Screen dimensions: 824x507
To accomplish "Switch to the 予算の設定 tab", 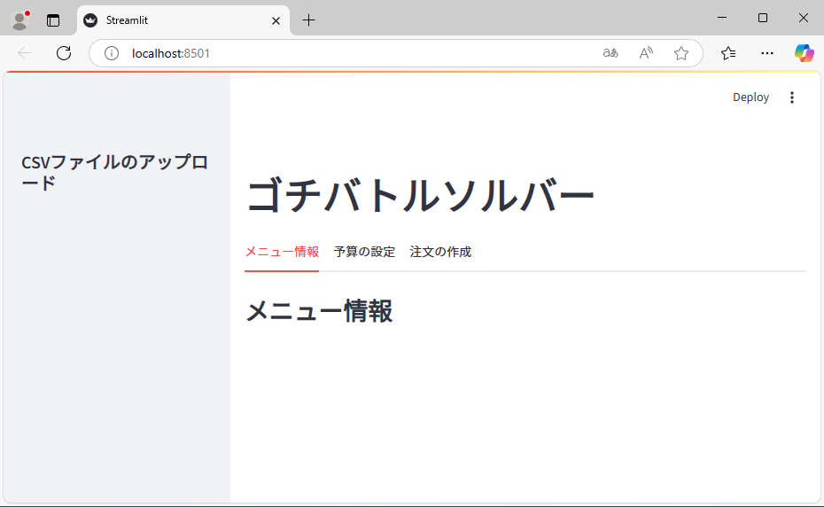I will 364,252.
